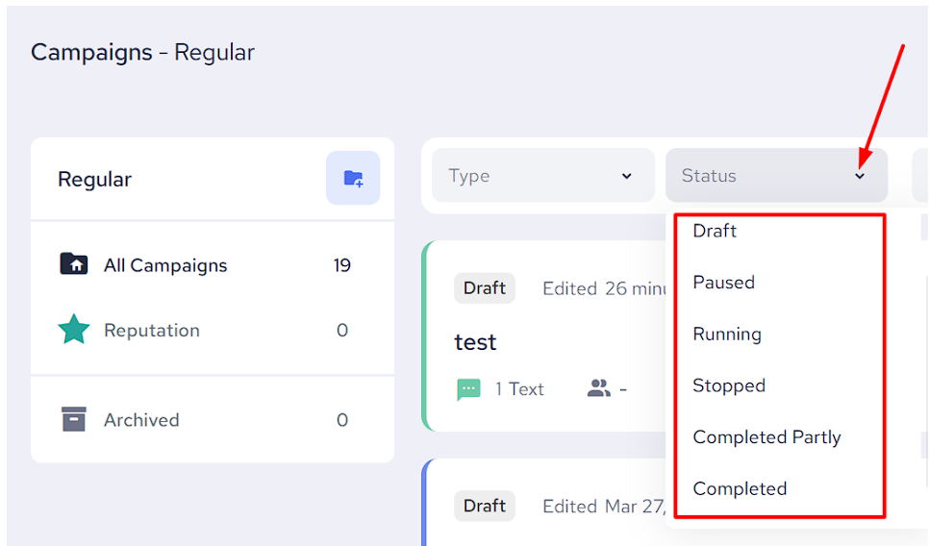The height and width of the screenshot is (546, 929).
Task: View Archived campaigns
Action: pyautogui.click(x=141, y=420)
